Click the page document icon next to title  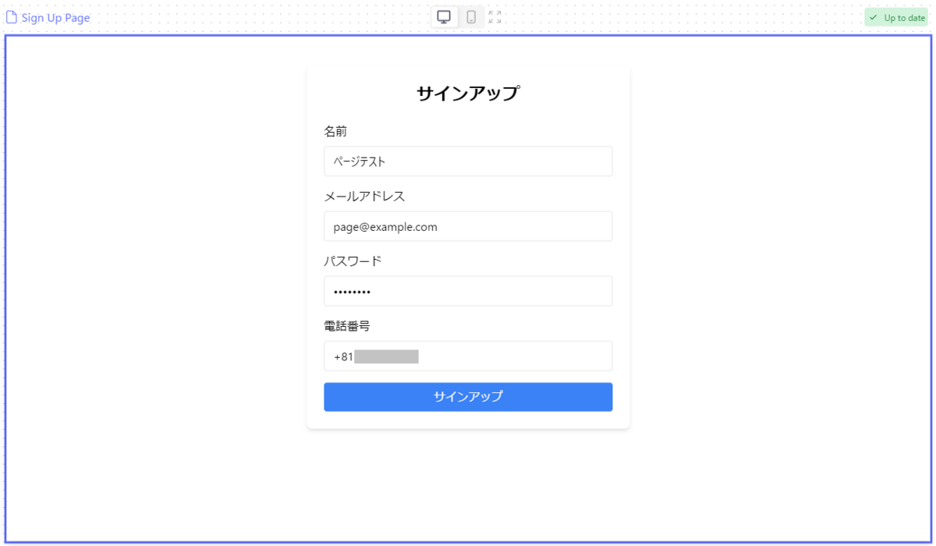click(x=10, y=16)
